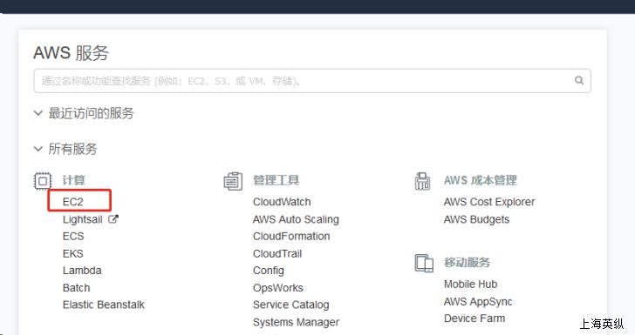635x335 pixels.
Task: Open AWS Auto Scaling
Action: 296,219
